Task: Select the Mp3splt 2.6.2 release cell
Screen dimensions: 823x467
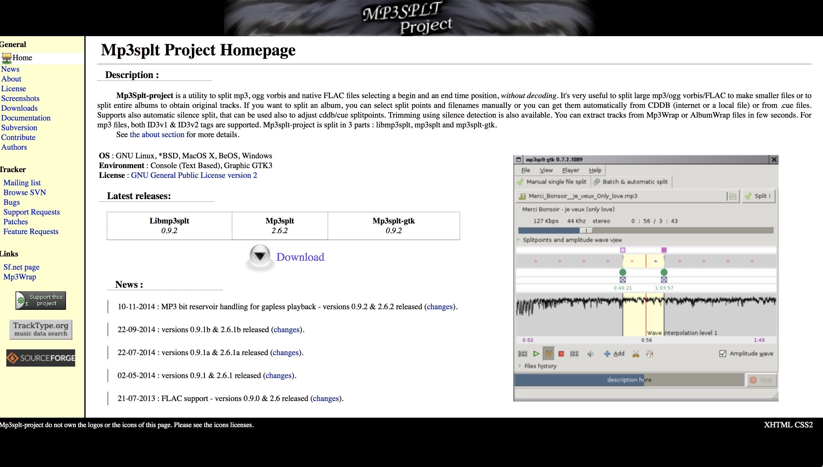Action: coord(280,226)
